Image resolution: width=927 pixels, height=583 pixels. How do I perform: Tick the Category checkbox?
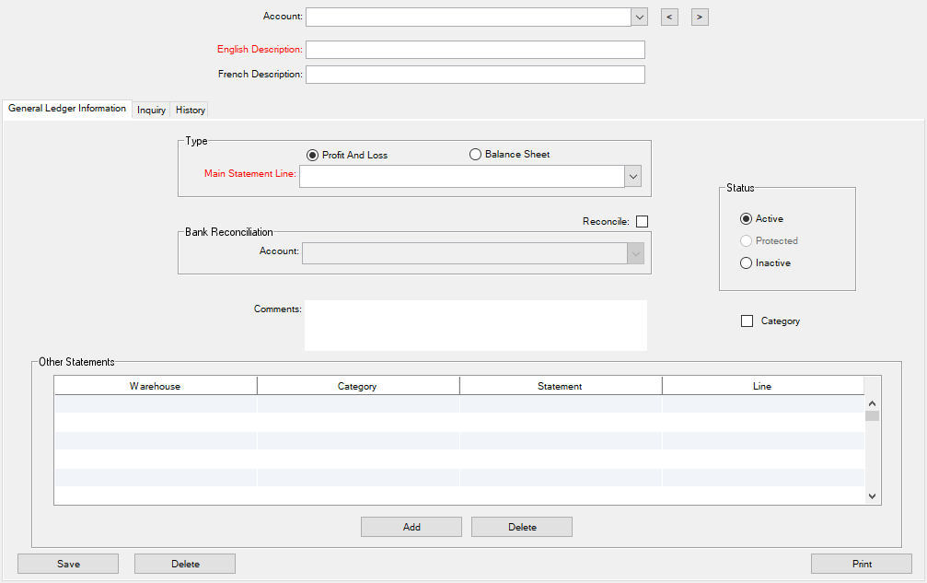click(x=747, y=321)
